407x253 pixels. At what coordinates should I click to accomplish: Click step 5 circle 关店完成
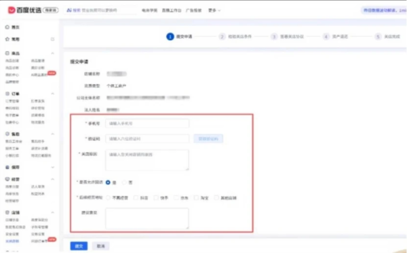(x=378, y=37)
